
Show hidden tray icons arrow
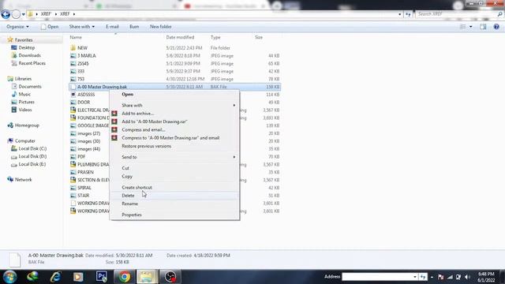coord(432,277)
